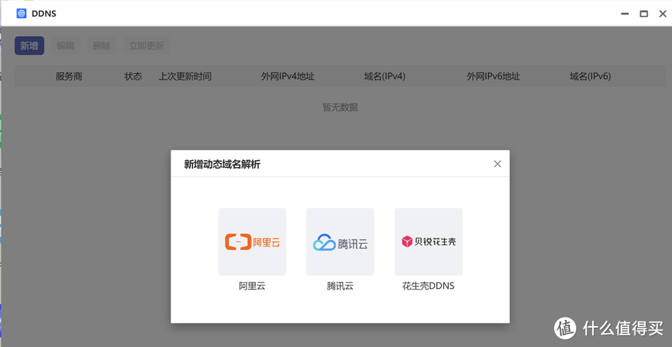Click the 腾讯云 caption under the tile

341,286
